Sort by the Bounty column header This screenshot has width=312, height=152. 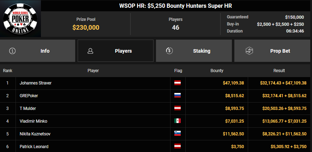coord(217,71)
